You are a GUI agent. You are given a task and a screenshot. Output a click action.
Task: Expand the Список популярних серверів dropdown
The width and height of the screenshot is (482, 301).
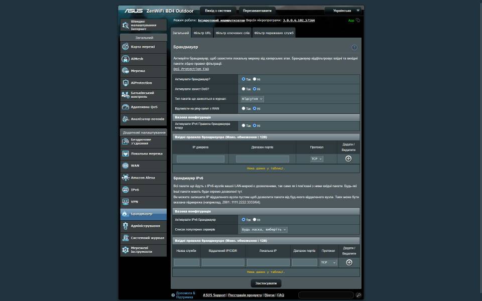[x=264, y=229]
